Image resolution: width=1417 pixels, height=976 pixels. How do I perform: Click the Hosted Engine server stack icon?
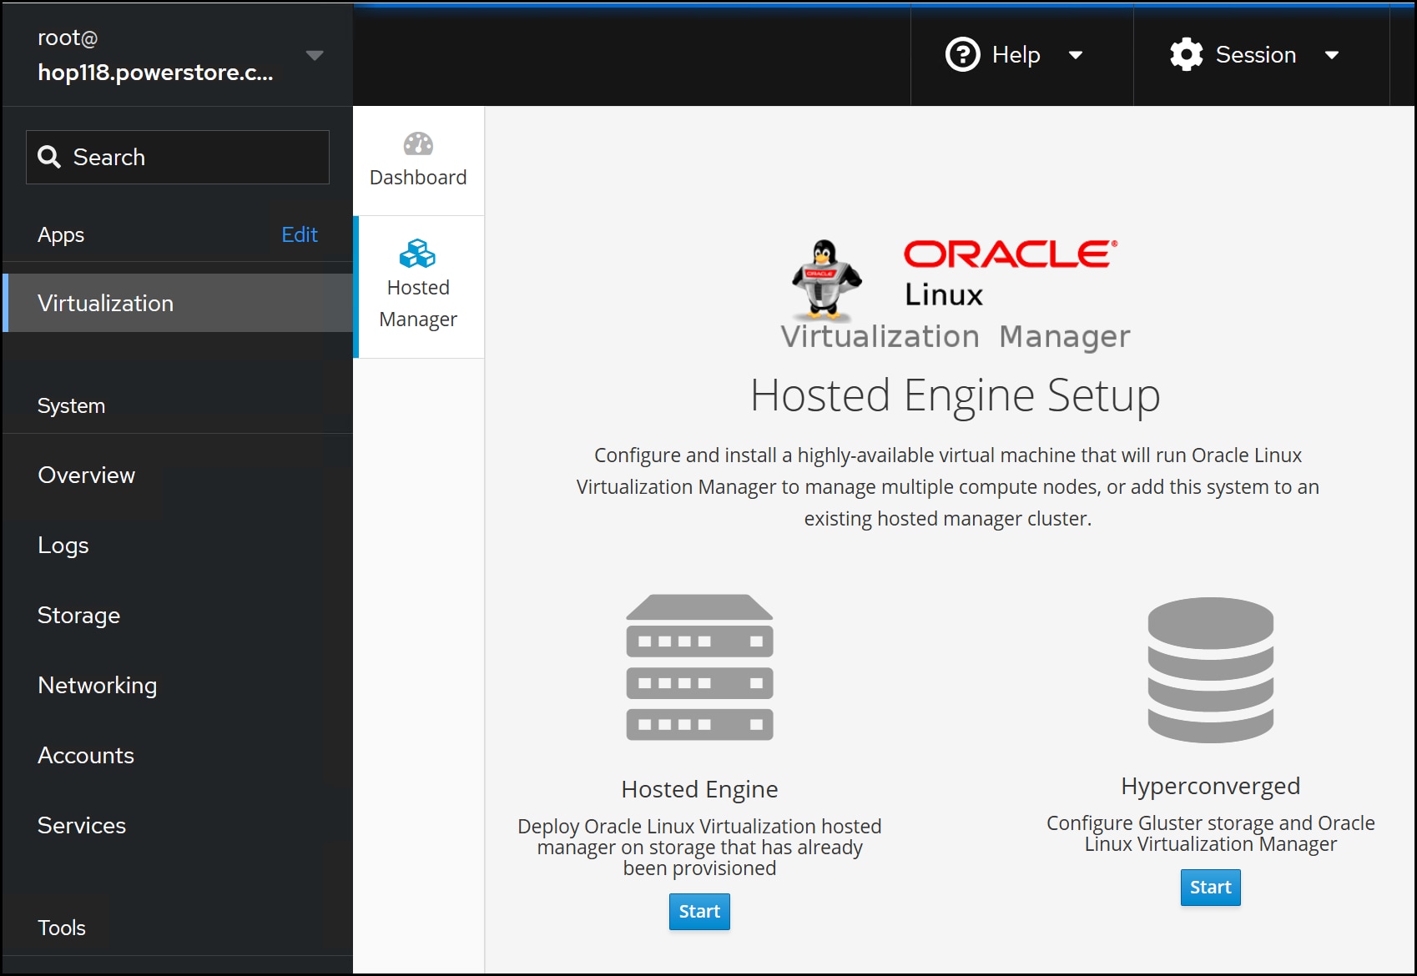[699, 667]
